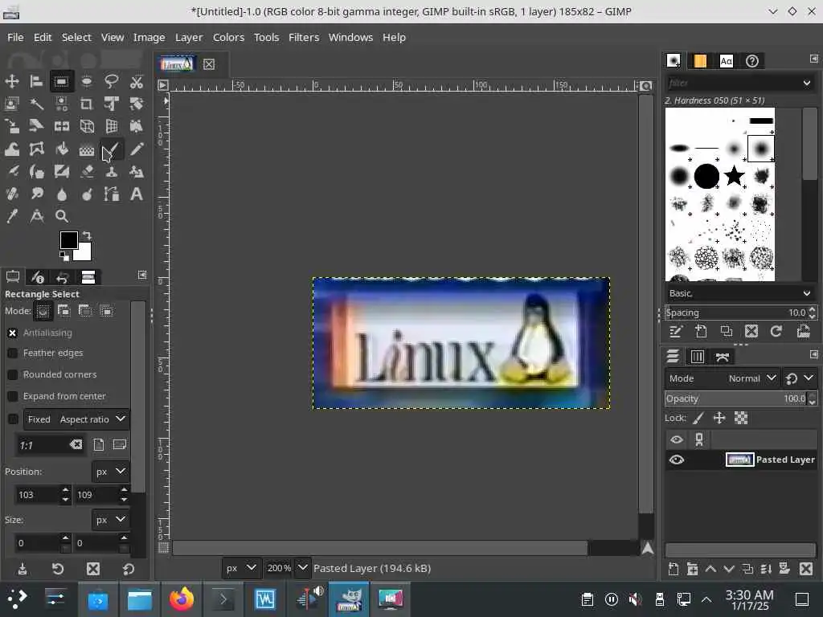Create a new layer in Layers panel
This screenshot has height=617, width=823.
tap(674, 569)
